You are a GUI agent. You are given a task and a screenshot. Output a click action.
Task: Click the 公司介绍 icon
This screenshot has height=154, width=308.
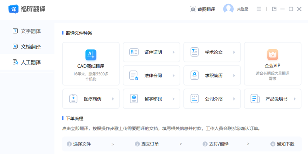(x=194, y=99)
